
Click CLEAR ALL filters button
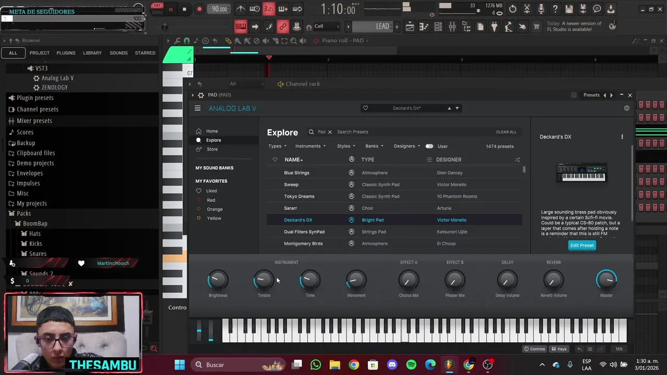[506, 132]
